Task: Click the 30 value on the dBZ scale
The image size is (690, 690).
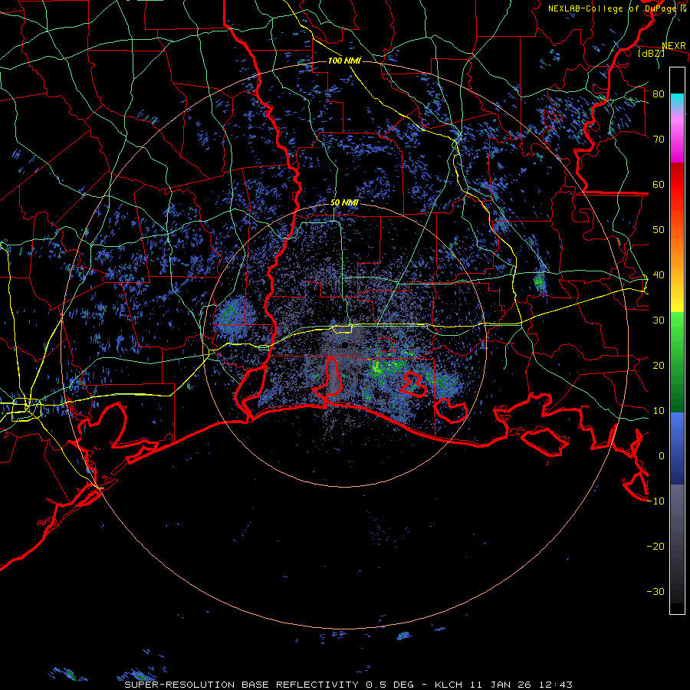Action: click(x=659, y=320)
